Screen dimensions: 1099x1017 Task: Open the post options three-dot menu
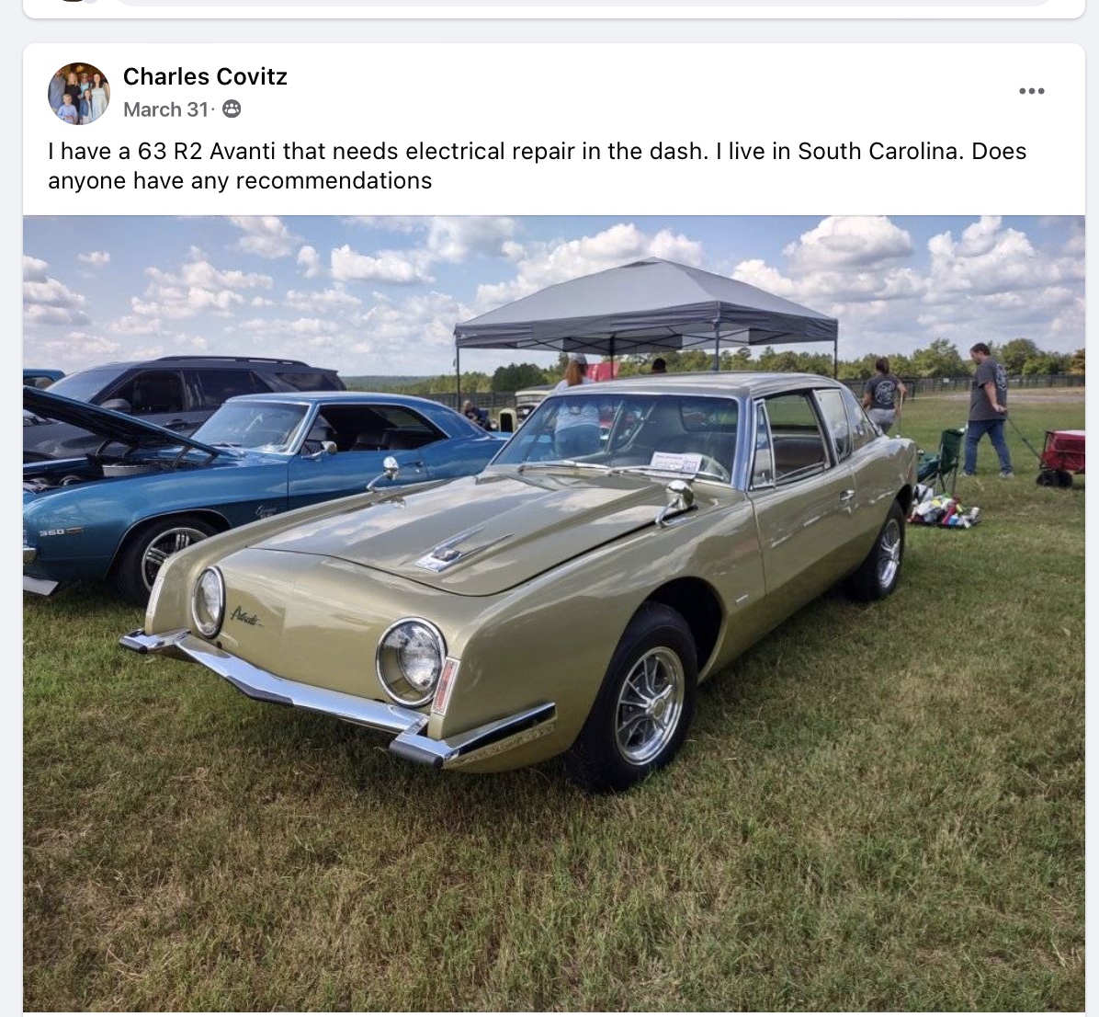tap(1032, 90)
